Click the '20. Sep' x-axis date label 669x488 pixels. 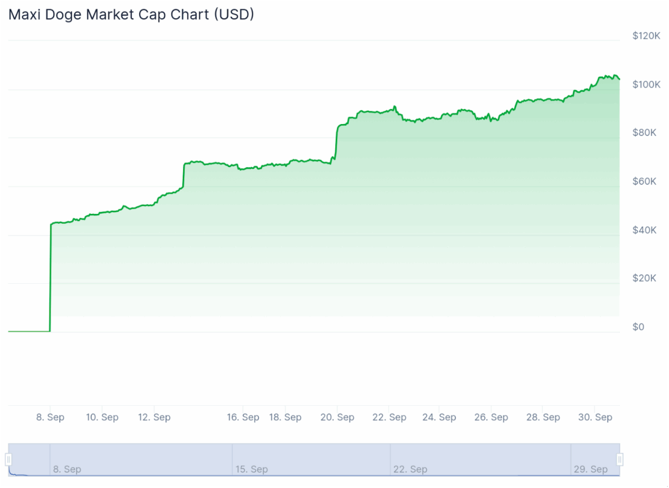pyautogui.click(x=338, y=417)
